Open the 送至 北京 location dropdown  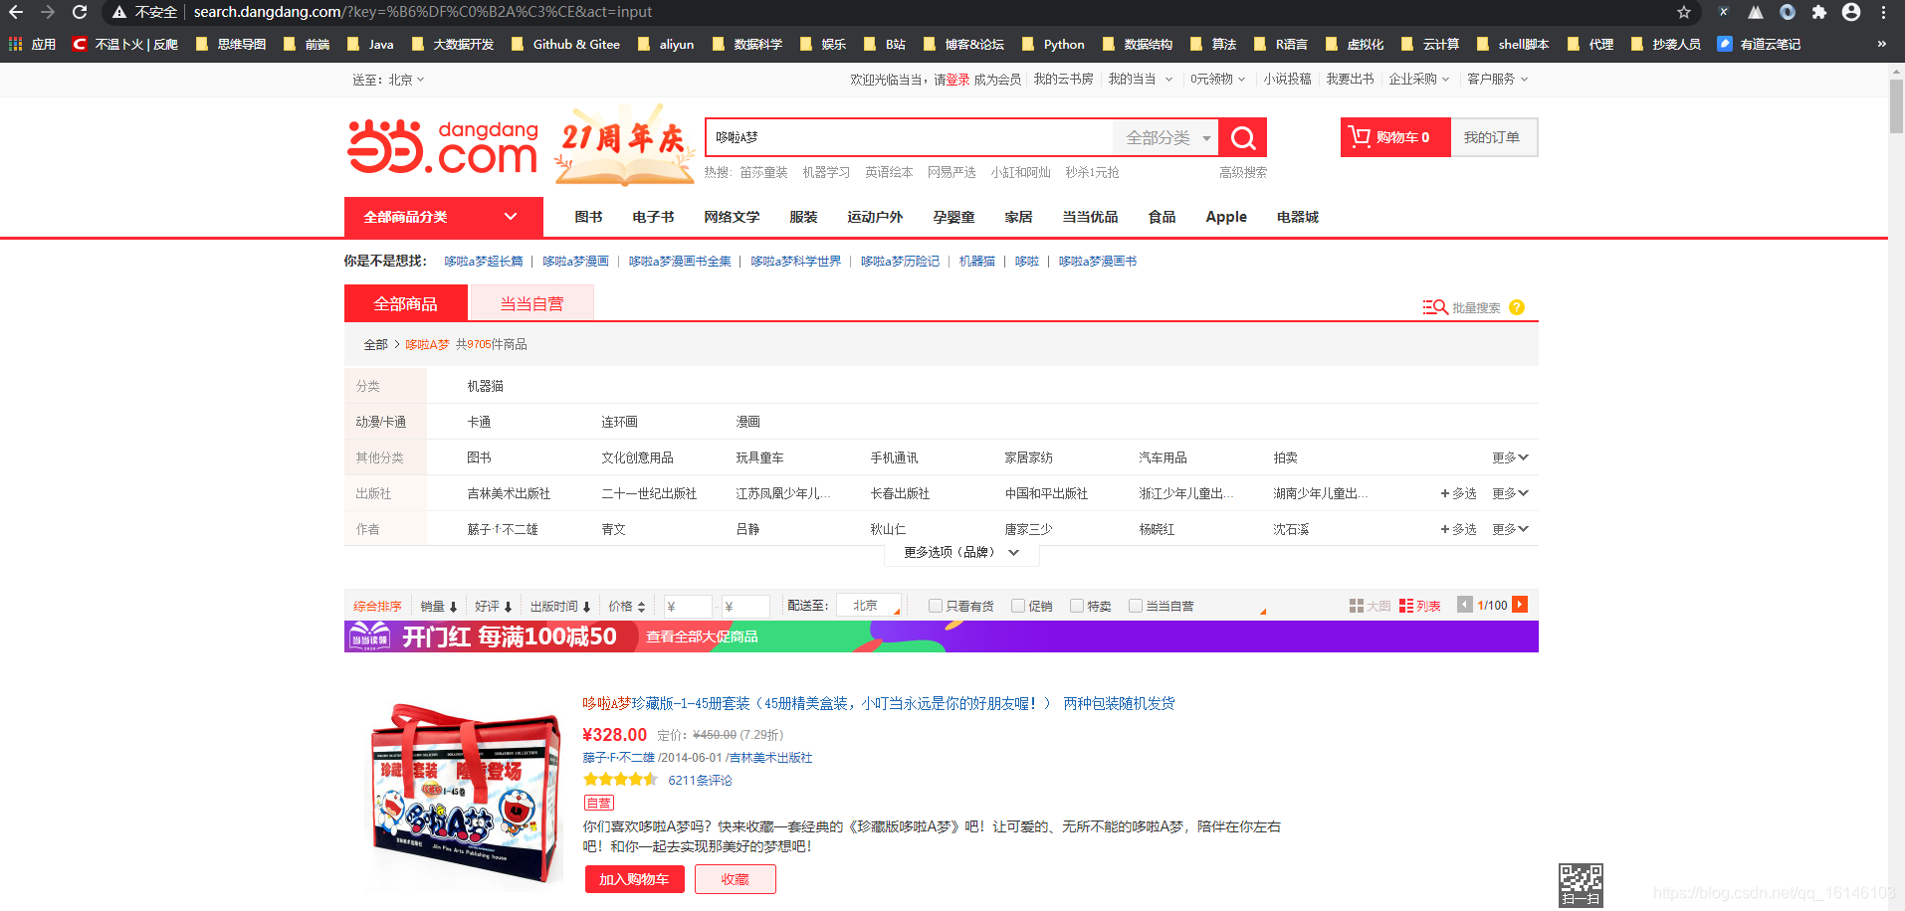388,80
